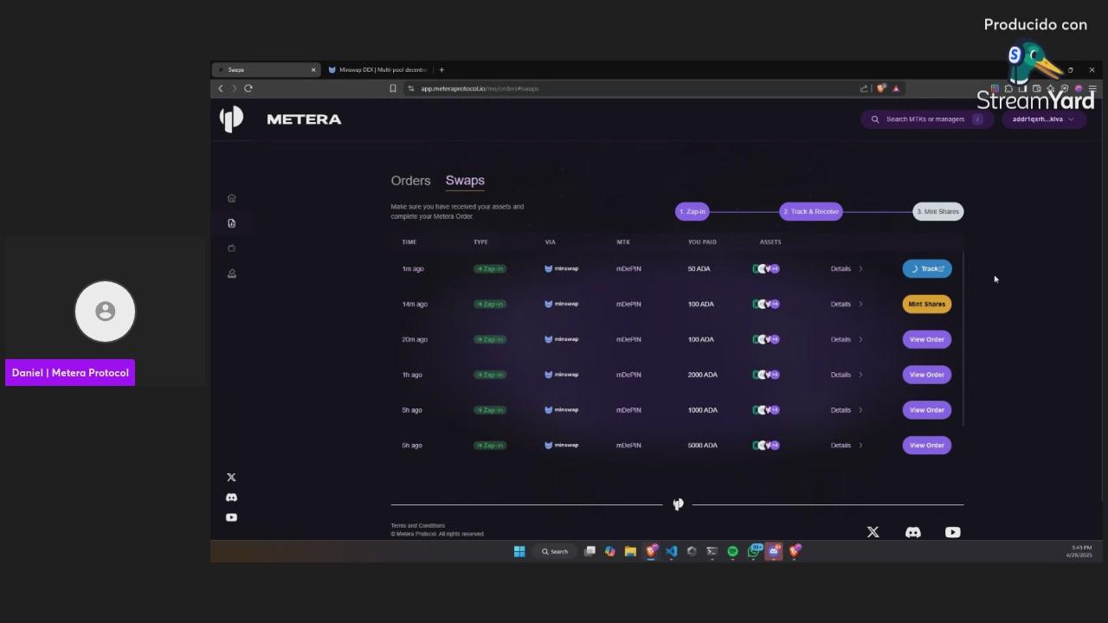The width and height of the screenshot is (1108, 623).
Task: Click the 'YOU PAID' column header
Action: (x=702, y=242)
